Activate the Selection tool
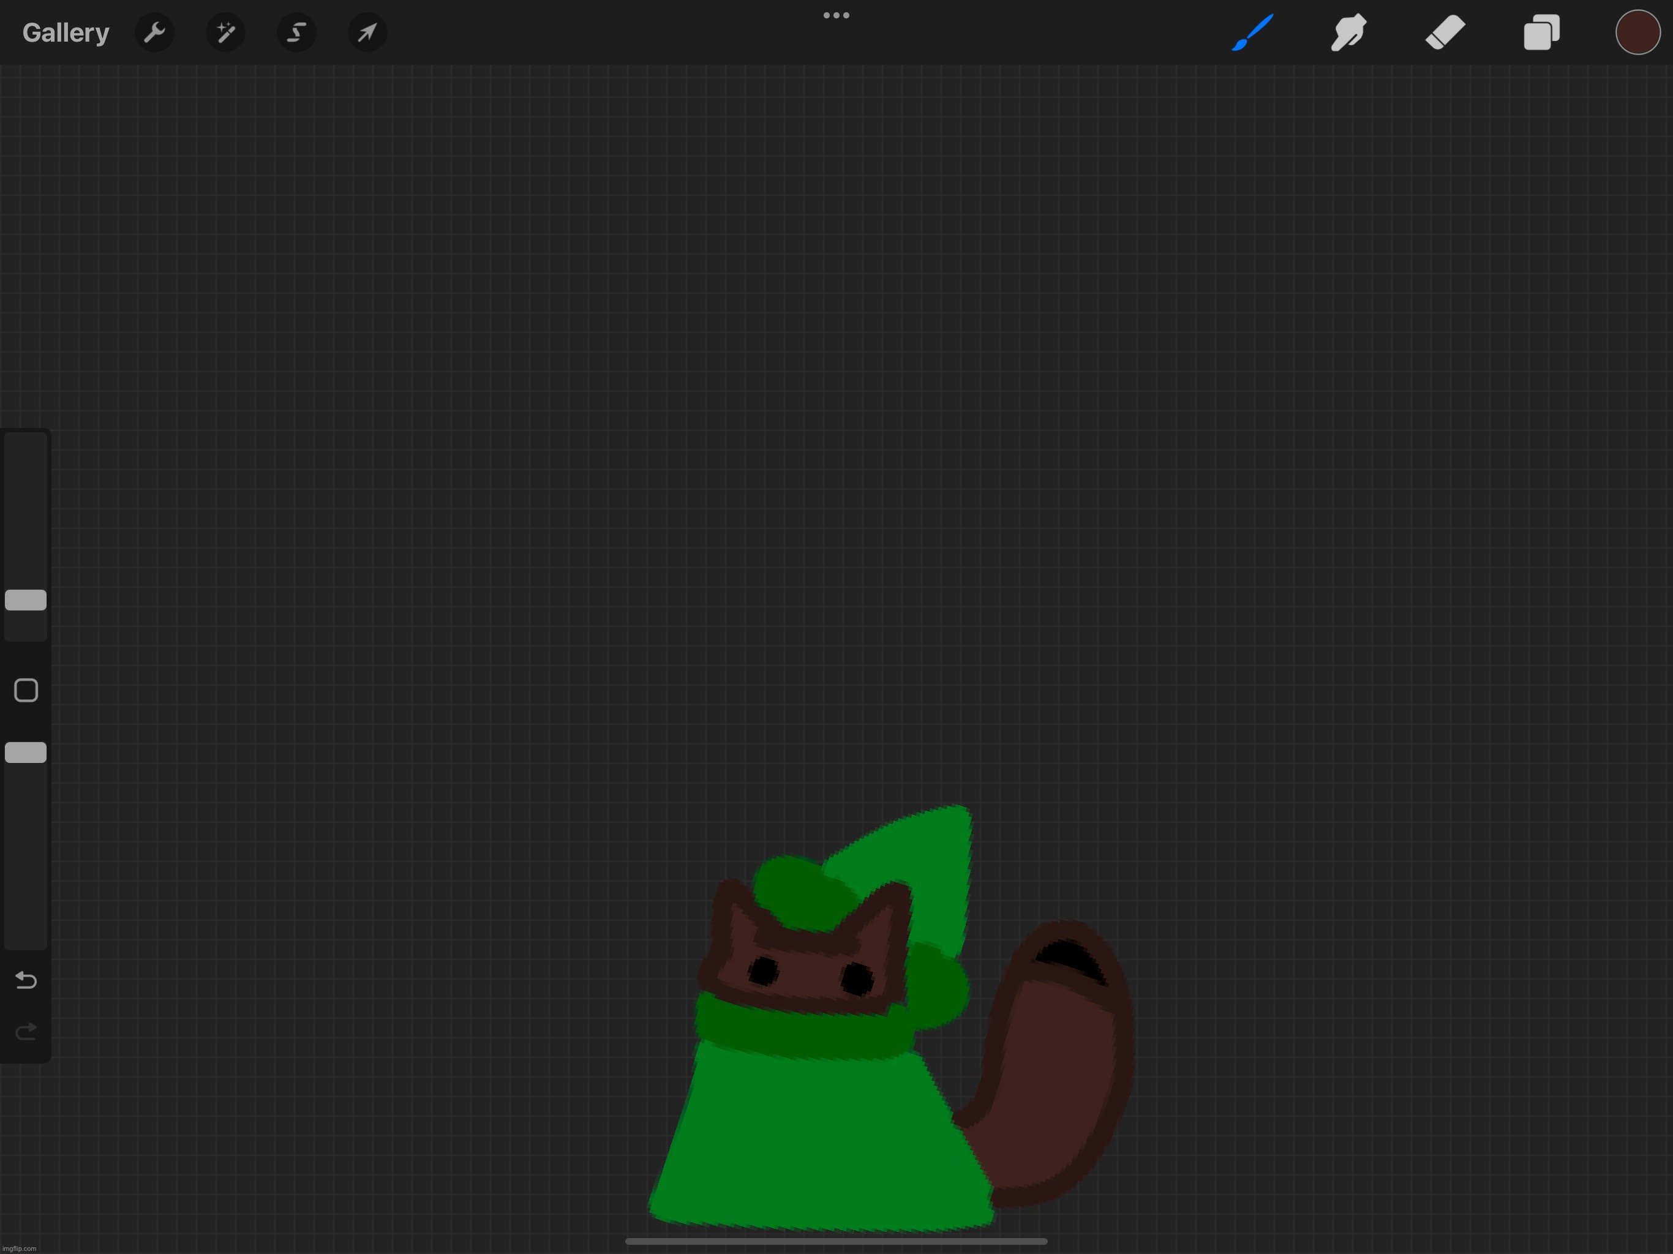Viewport: 1673px width, 1254px height. click(296, 32)
